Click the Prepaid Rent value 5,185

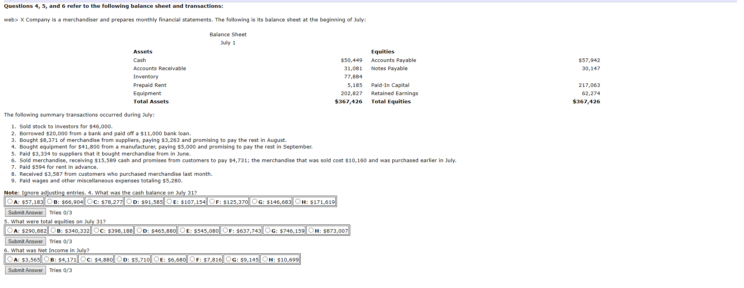355,85
